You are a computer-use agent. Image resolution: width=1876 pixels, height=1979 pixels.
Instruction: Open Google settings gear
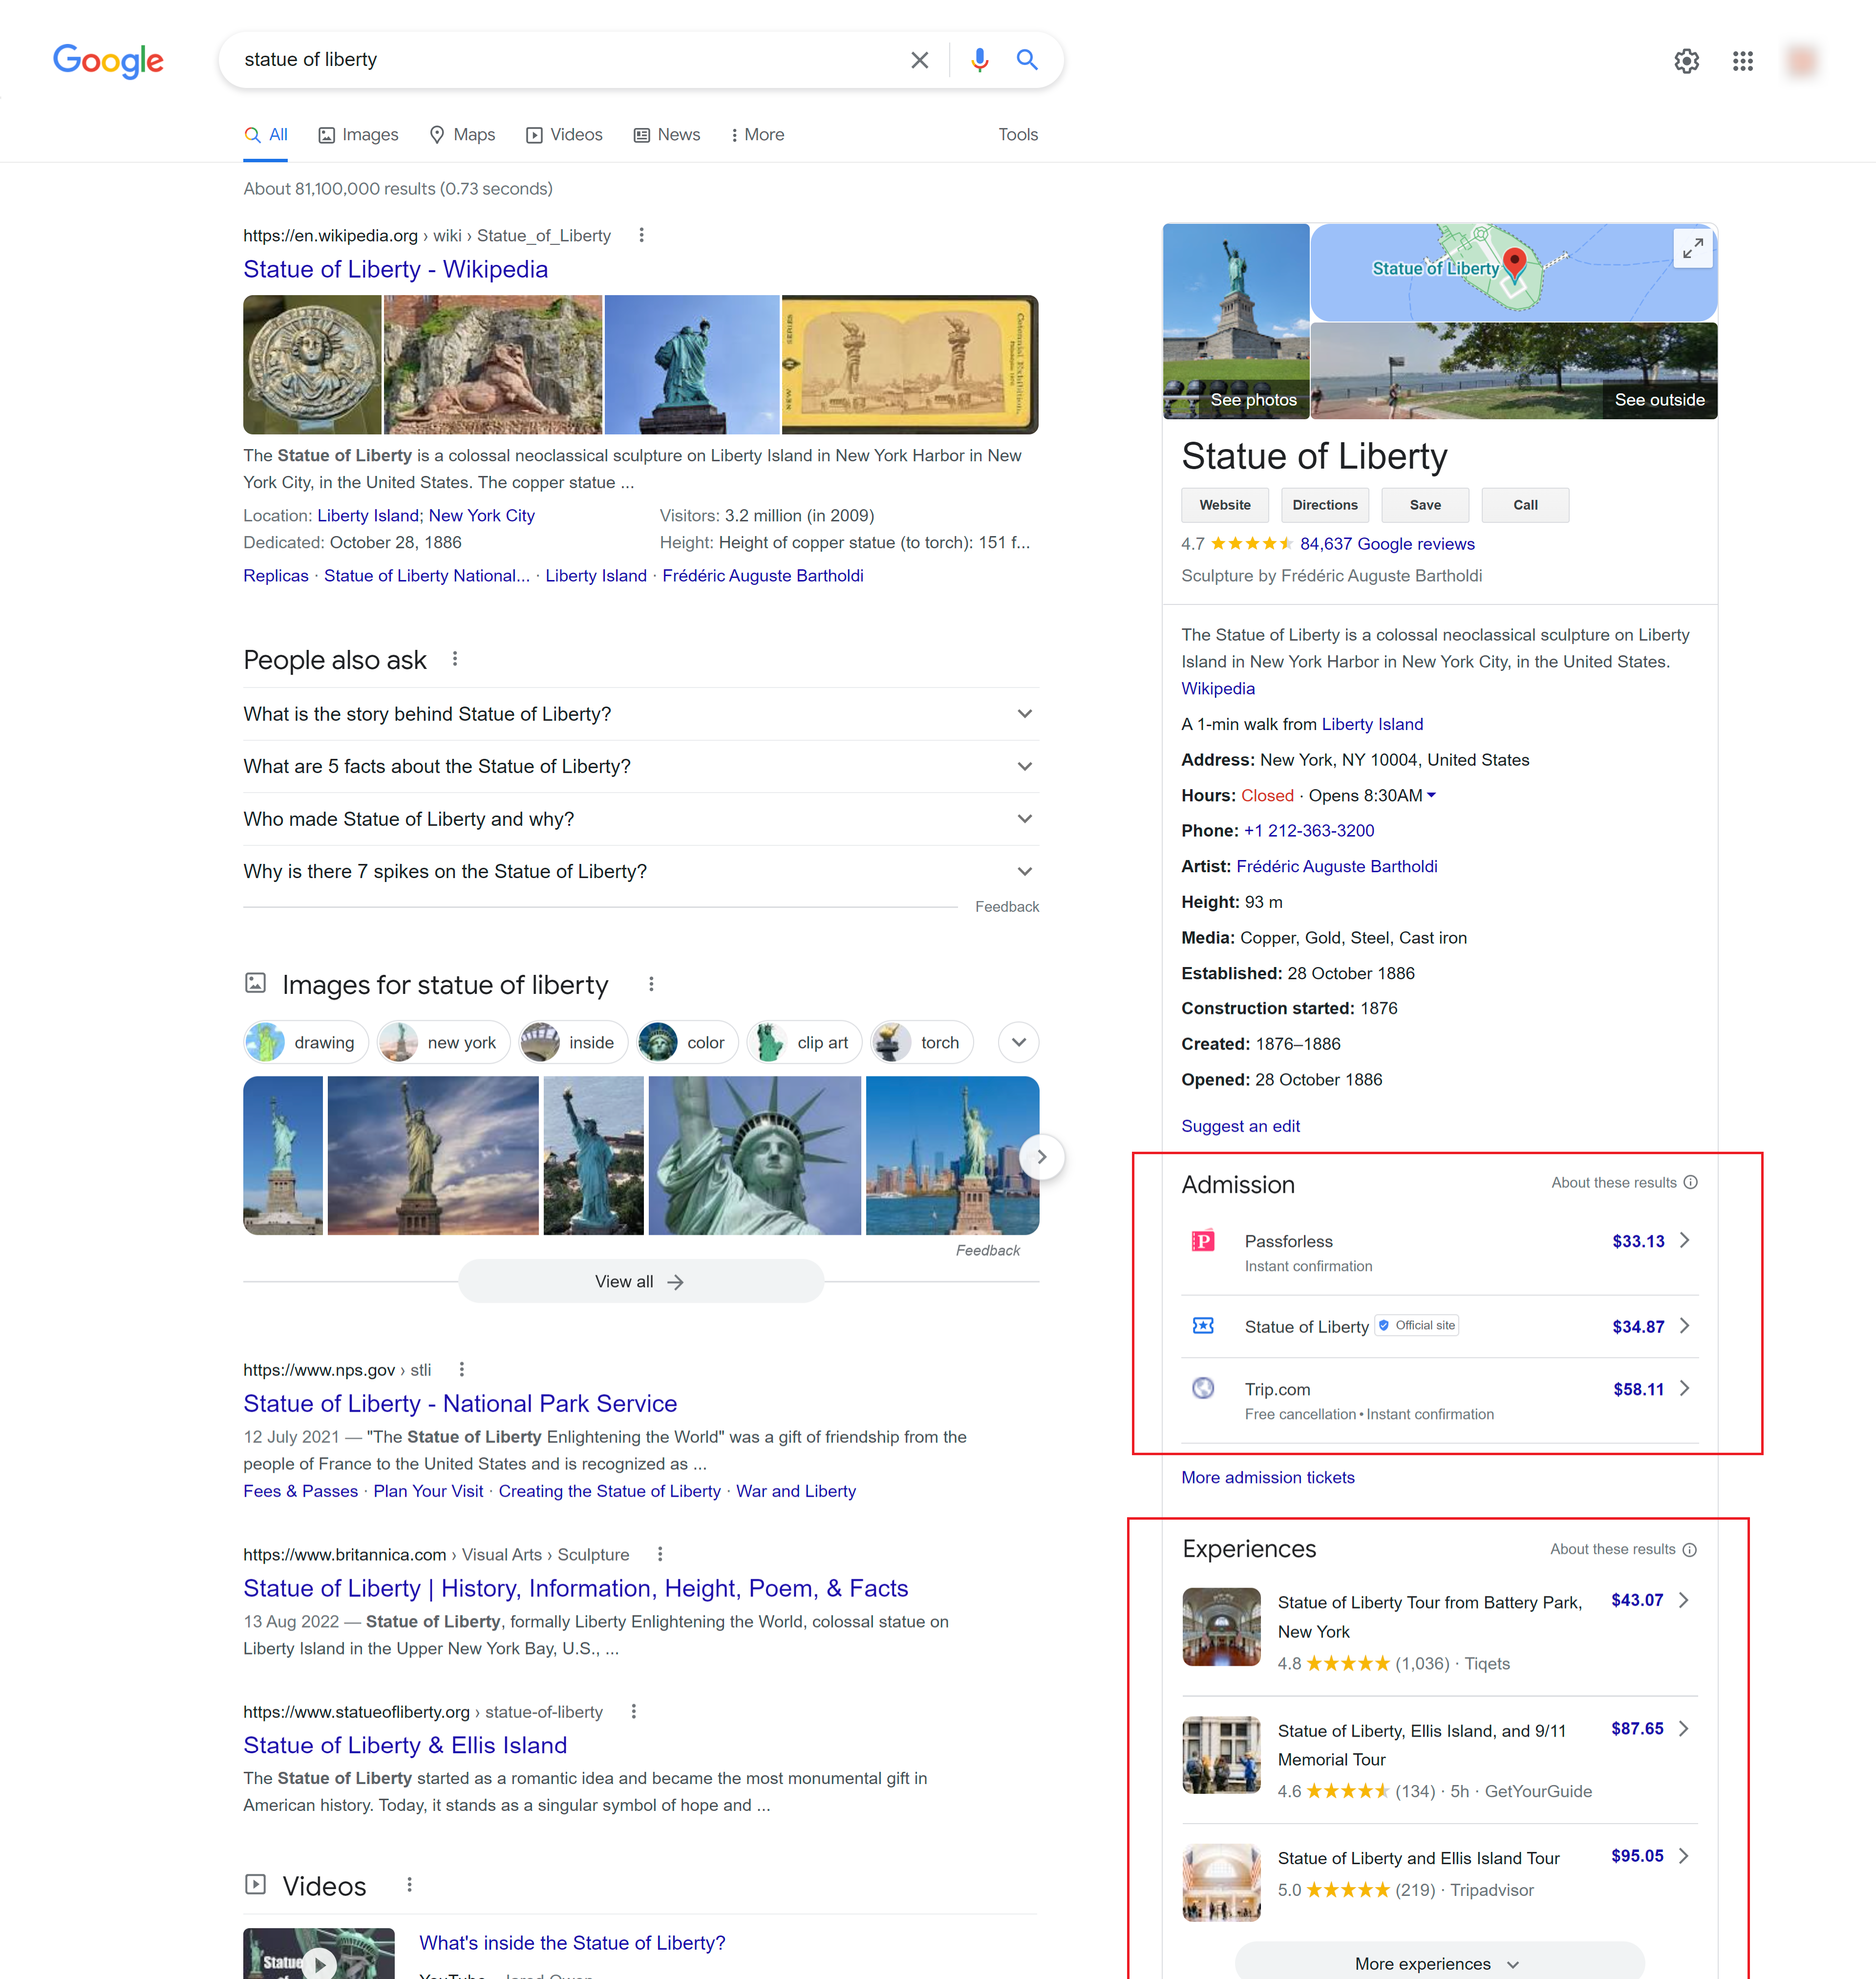1686,61
